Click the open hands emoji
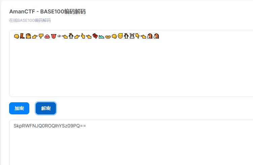Image resolution: width=253 pixels, height=165 pixels. click(x=108, y=37)
